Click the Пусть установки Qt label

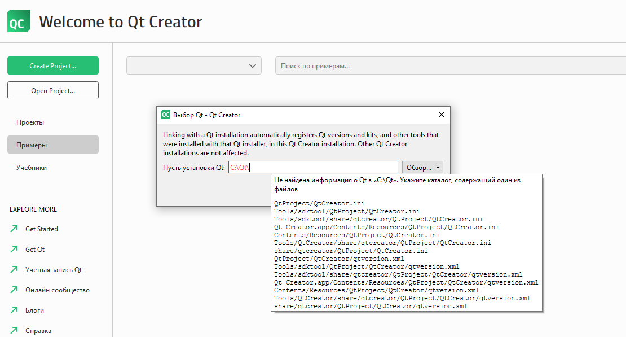pos(194,168)
